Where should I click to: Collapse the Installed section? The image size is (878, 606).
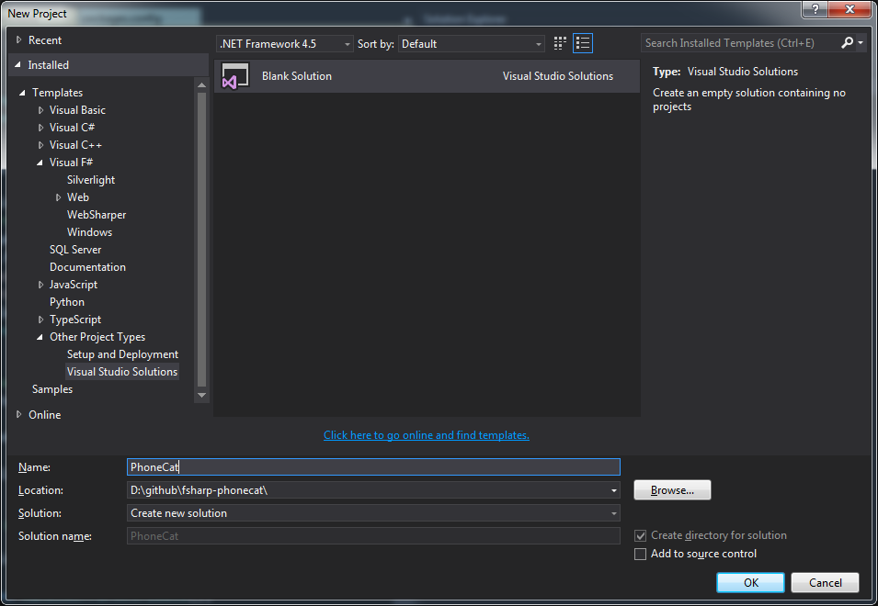[x=17, y=65]
